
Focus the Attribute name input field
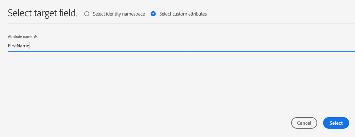pyautogui.click(x=181, y=46)
